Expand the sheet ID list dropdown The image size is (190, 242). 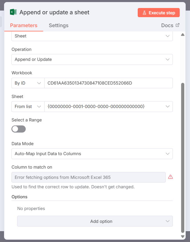(167, 107)
